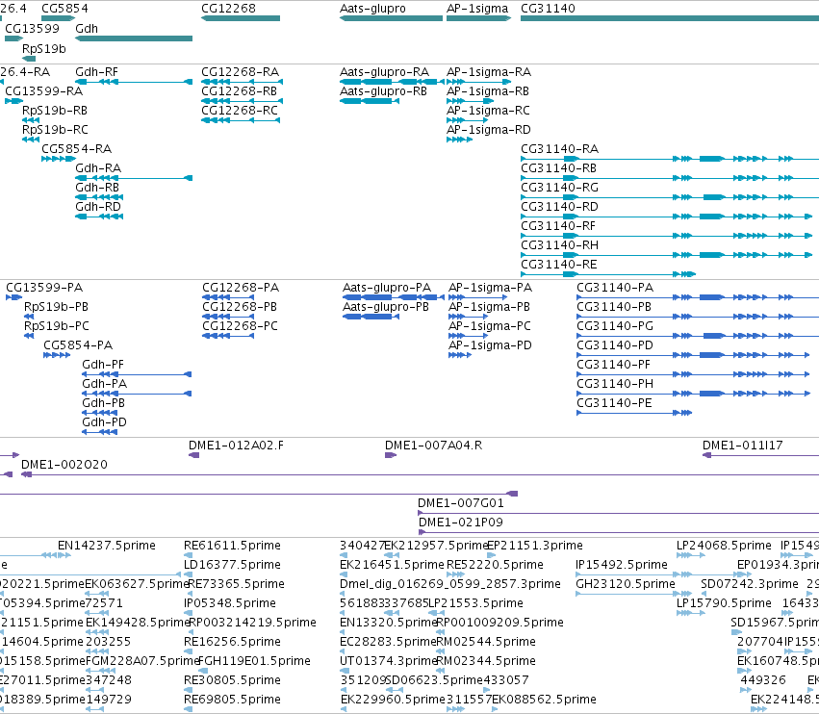Open the AP-1sigma-RC transcript label

click(488, 111)
